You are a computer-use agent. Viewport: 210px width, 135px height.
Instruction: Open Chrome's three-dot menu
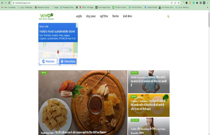(x=208, y=3)
